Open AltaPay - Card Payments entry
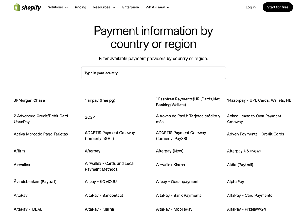 tap(249, 196)
